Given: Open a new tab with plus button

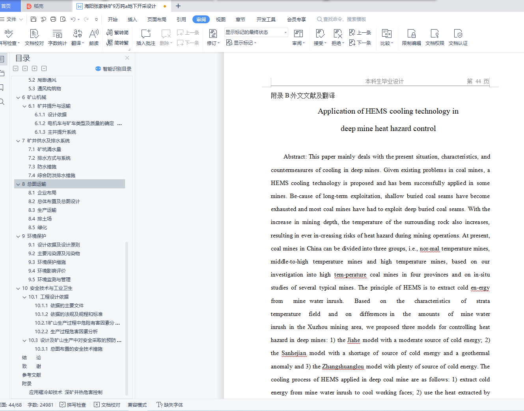Looking at the screenshot, I should 178,6.
